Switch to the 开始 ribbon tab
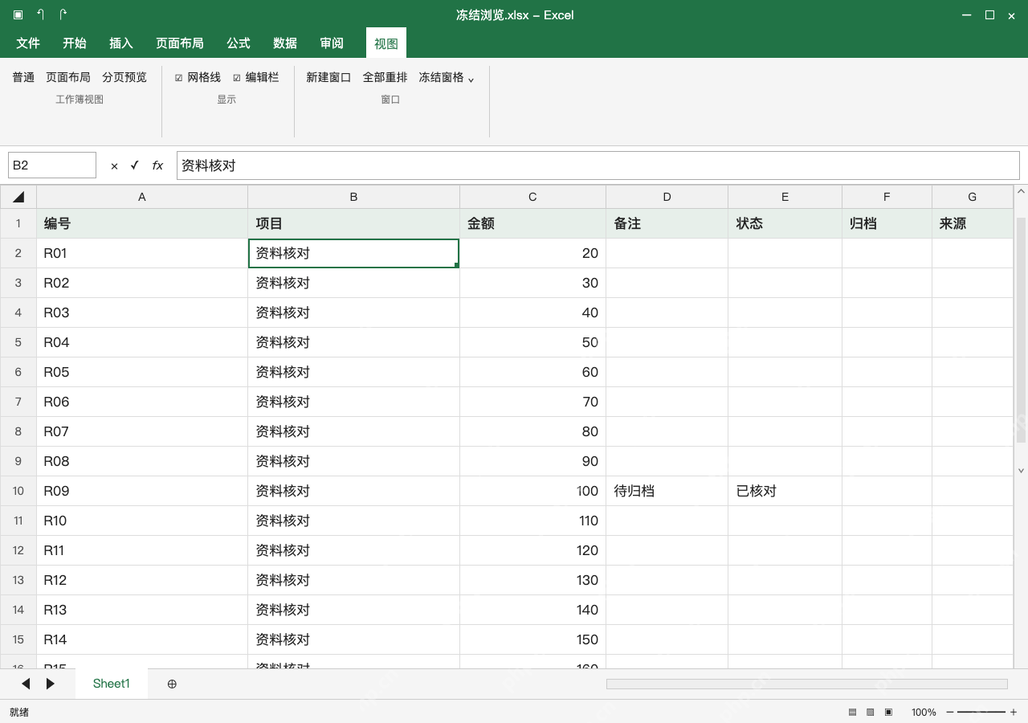Image resolution: width=1028 pixels, height=723 pixels. pos(75,43)
